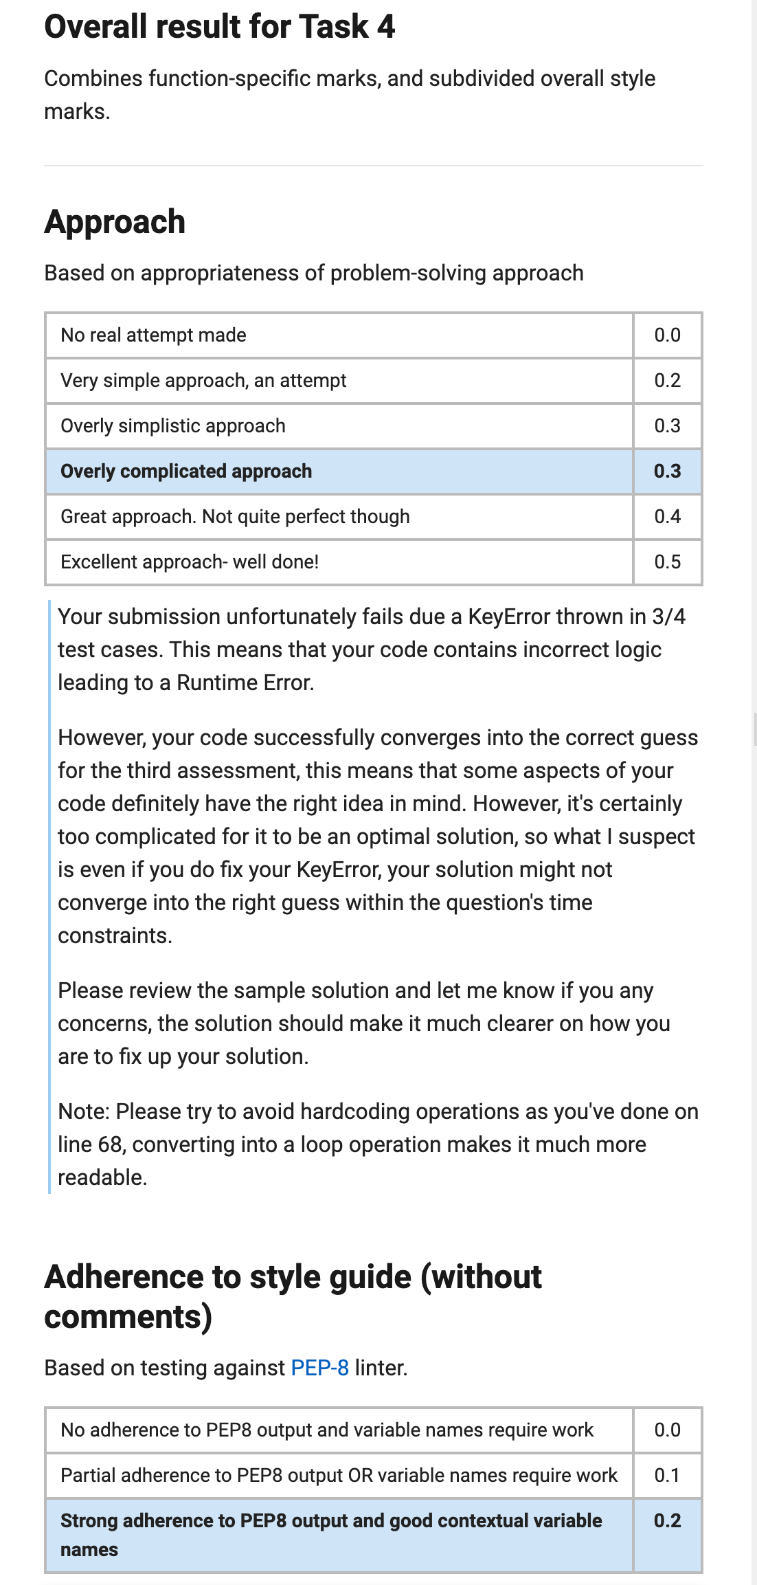The image size is (757, 1585).
Task: Click the bold 0.2 style score cell
Action: coord(667,1536)
